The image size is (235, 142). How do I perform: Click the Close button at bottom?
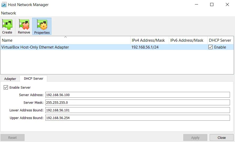click(x=222, y=138)
